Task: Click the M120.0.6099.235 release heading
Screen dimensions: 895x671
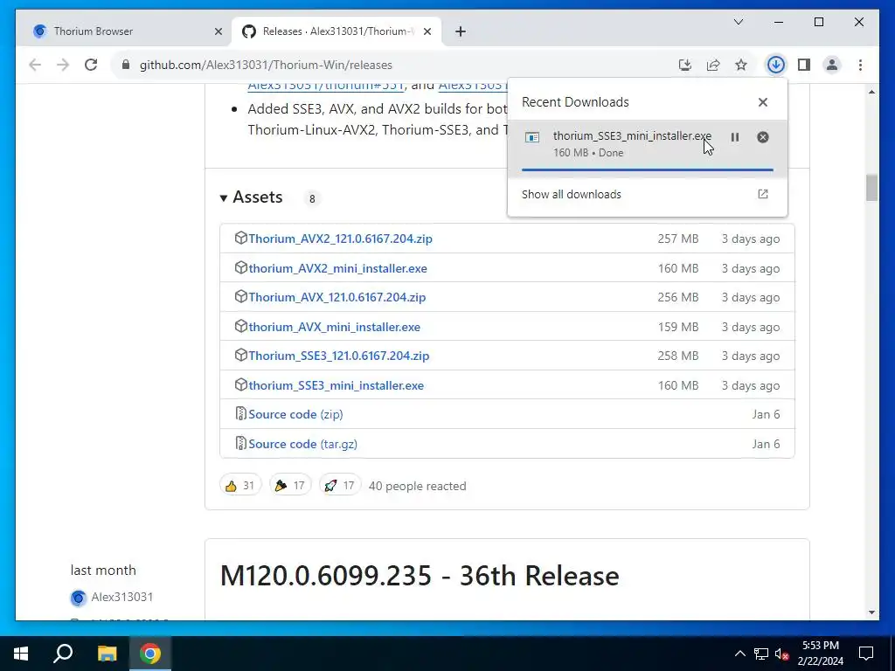Action: (420, 575)
